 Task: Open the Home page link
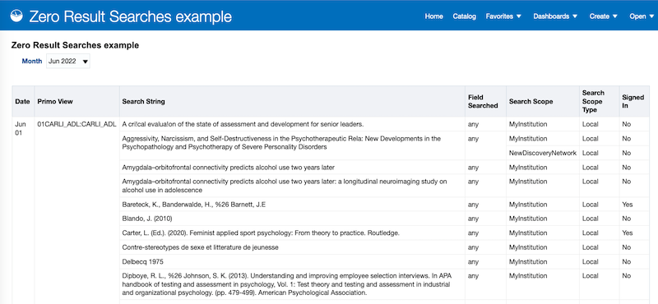point(433,16)
